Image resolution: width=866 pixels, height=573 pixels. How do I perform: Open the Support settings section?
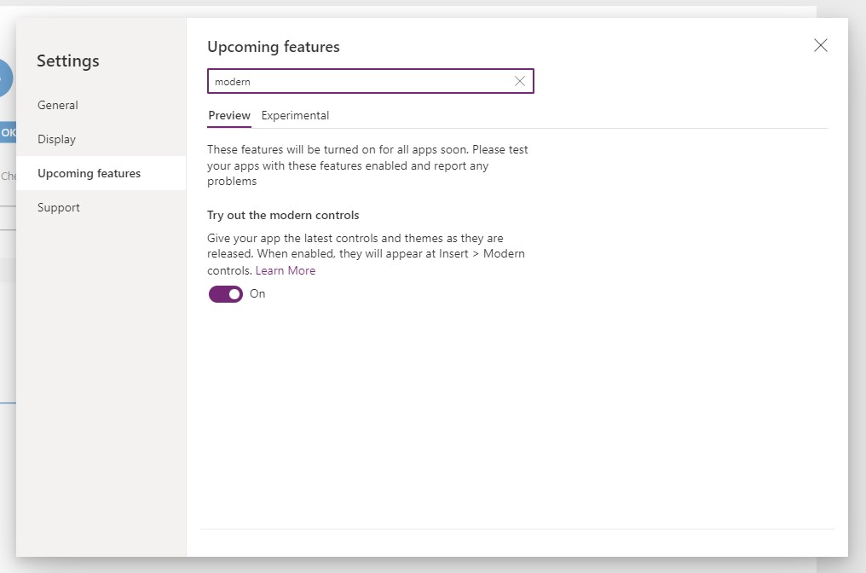(x=58, y=207)
